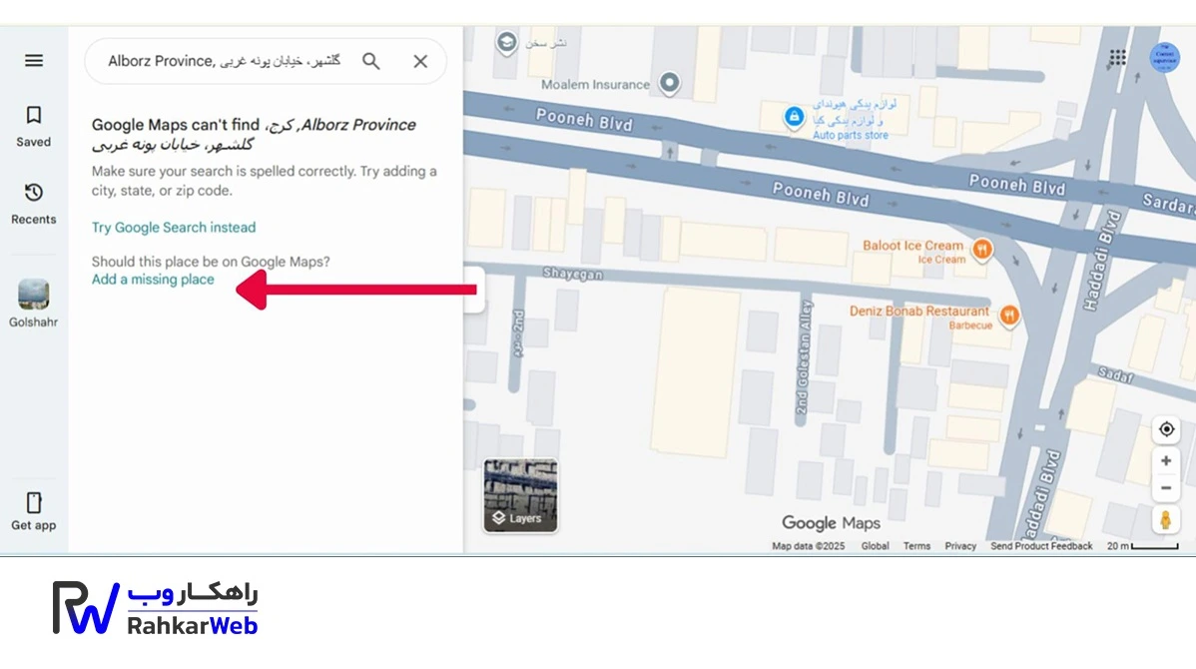Click the Street View pegman icon
The height and width of the screenshot is (669, 1196).
[1165, 520]
